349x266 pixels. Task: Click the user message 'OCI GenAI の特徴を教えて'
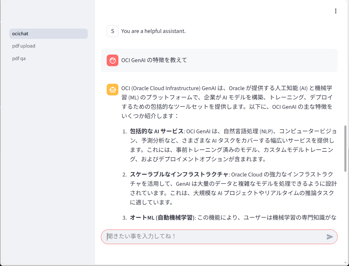click(154, 60)
